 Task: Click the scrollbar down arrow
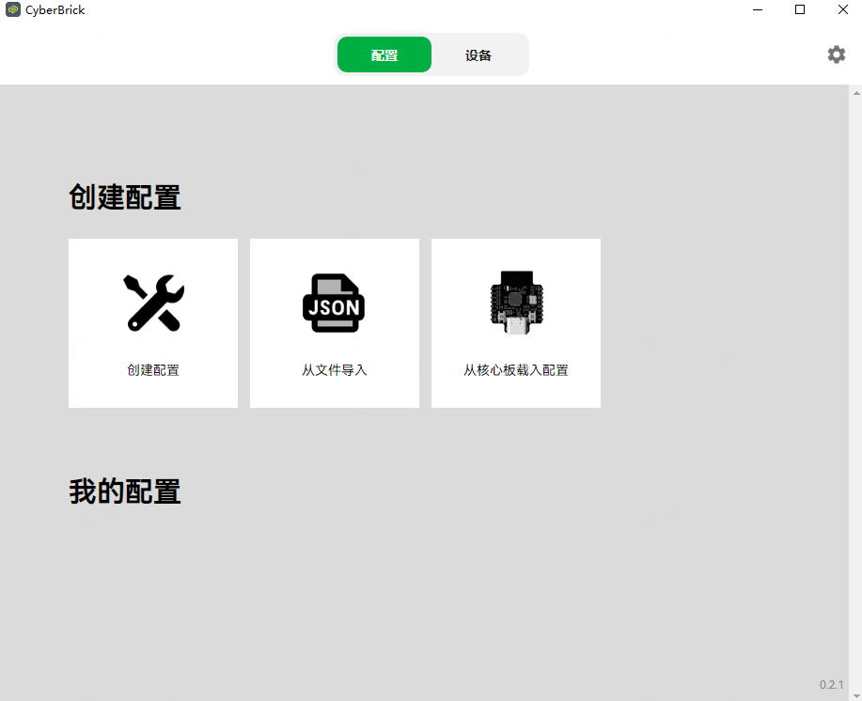pos(855,694)
